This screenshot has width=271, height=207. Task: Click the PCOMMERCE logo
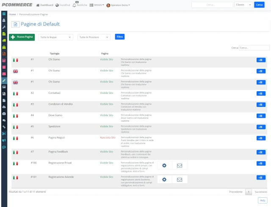pos(17,5)
